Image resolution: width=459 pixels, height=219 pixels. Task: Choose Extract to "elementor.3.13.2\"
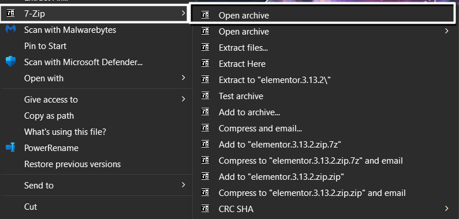click(x=275, y=80)
